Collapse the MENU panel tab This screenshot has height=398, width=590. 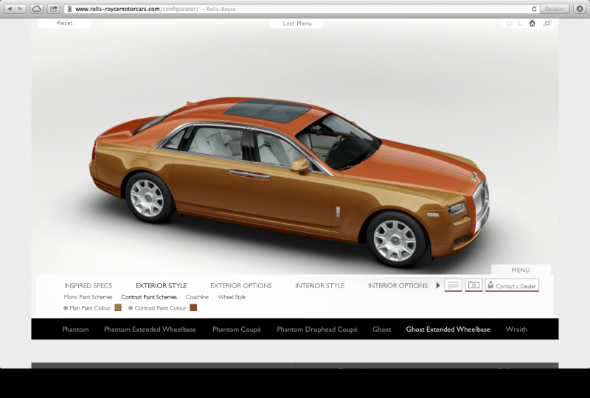click(521, 270)
